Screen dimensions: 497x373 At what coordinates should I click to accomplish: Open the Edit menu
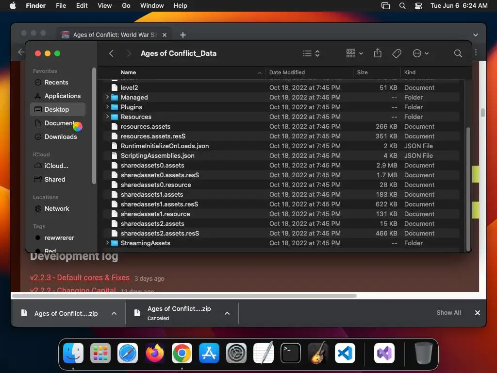click(82, 6)
